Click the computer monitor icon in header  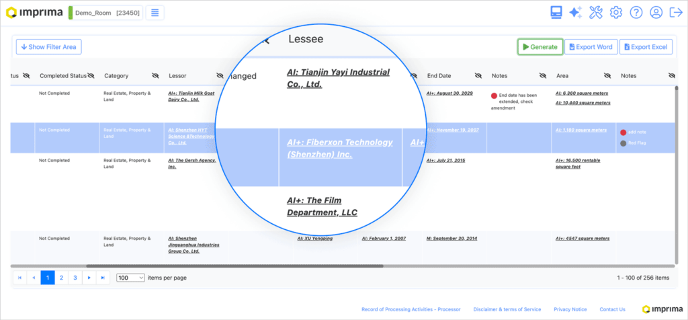[x=556, y=13]
